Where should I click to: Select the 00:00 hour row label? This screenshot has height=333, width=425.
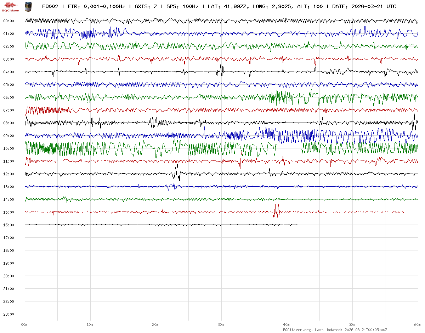(x=8, y=21)
